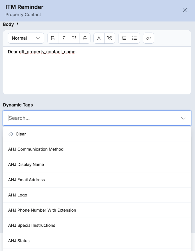Insert a bulleted list
Image resolution: width=195 pixels, height=251 pixels.
point(134,38)
